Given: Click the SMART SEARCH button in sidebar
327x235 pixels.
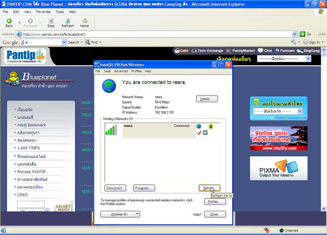Looking at the screenshot, I should (63, 207).
